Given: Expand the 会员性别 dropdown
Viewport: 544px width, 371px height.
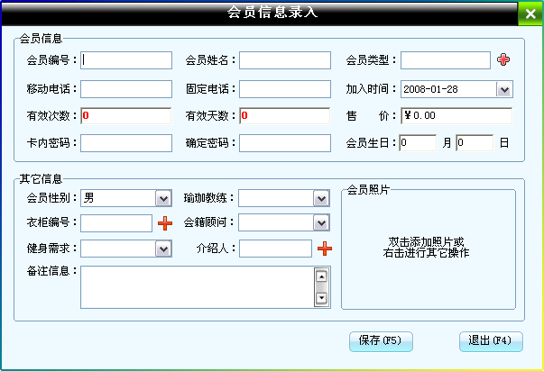Looking at the screenshot, I should [x=162, y=198].
